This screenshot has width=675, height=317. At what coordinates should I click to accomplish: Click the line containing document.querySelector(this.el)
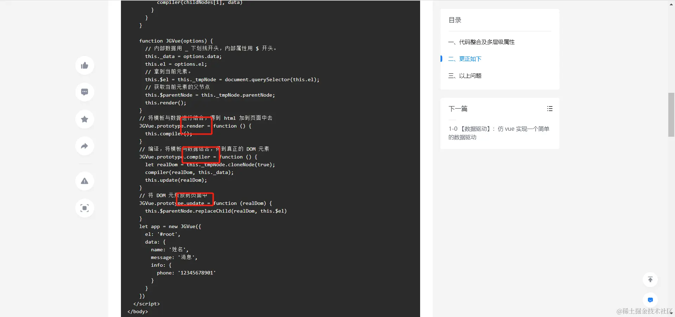[x=232, y=79]
